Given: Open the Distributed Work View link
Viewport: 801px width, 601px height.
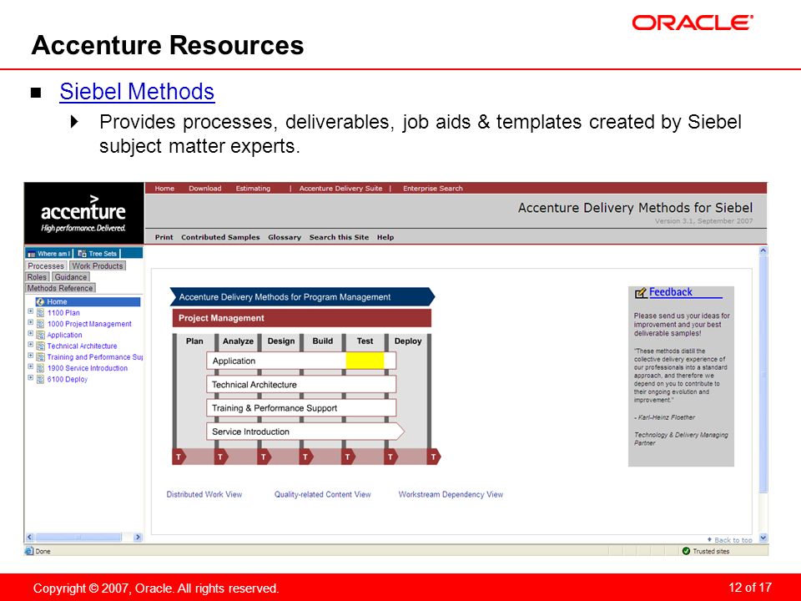Looking at the screenshot, I should [204, 494].
